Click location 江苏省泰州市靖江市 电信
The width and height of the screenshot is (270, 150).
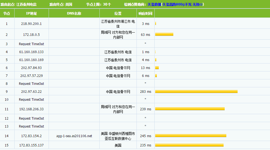[118, 24]
